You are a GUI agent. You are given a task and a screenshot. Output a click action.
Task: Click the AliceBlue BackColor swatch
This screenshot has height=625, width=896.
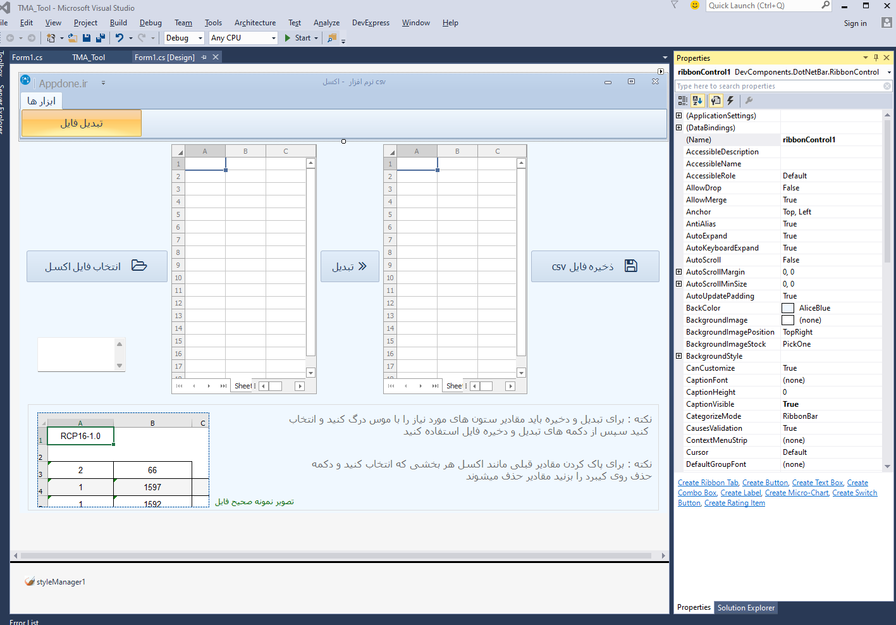(788, 308)
